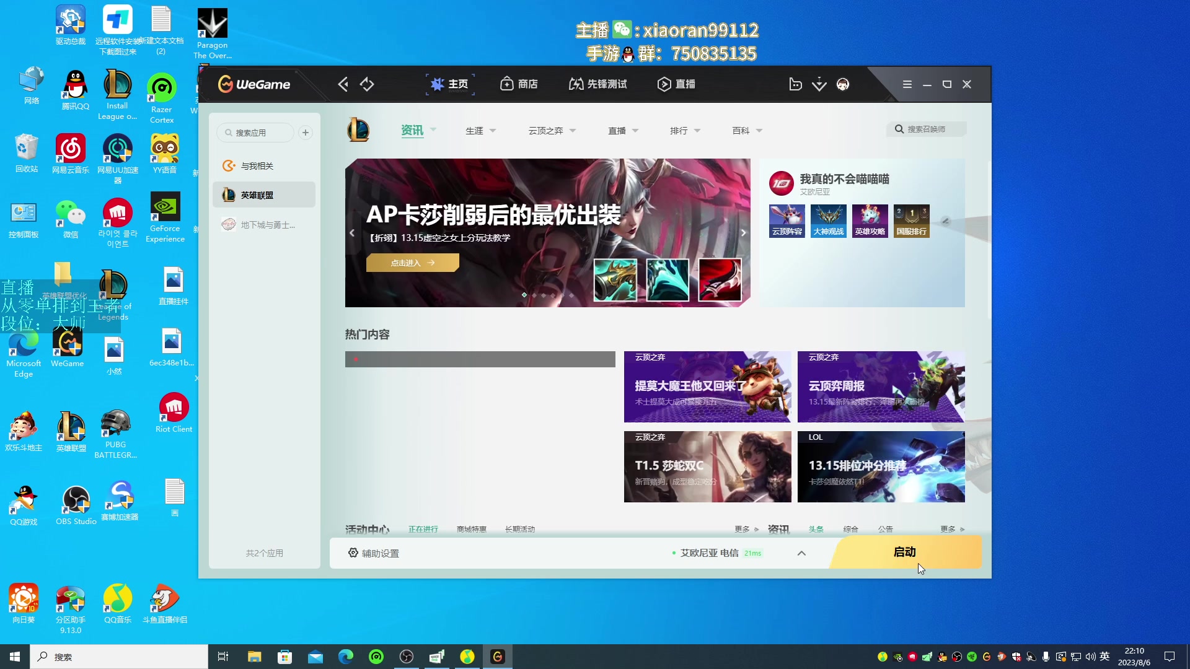This screenshot has height=669, width=1190.
Task: Open 13.15排位冲分推荐 article card
Action: pos(881,467)
